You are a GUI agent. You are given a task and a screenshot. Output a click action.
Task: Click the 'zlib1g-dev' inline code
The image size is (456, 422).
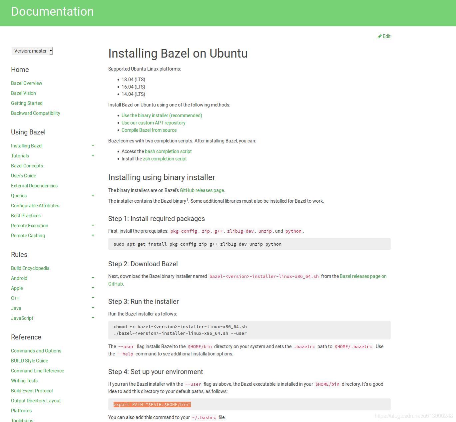click(x=240, y=231)
